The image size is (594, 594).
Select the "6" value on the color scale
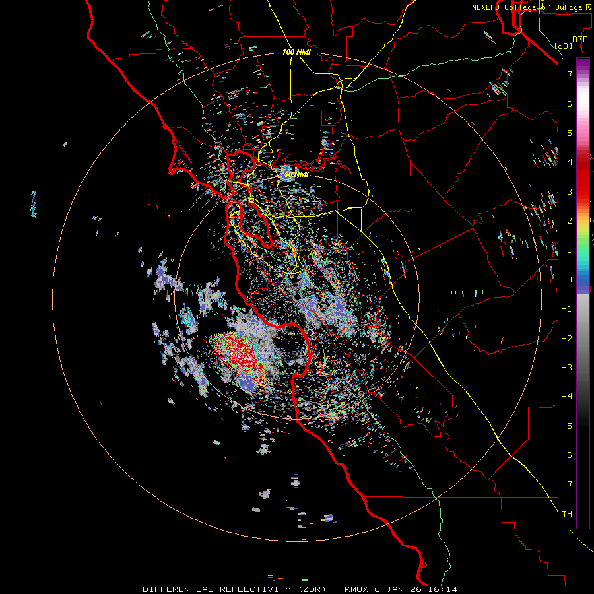570,104
